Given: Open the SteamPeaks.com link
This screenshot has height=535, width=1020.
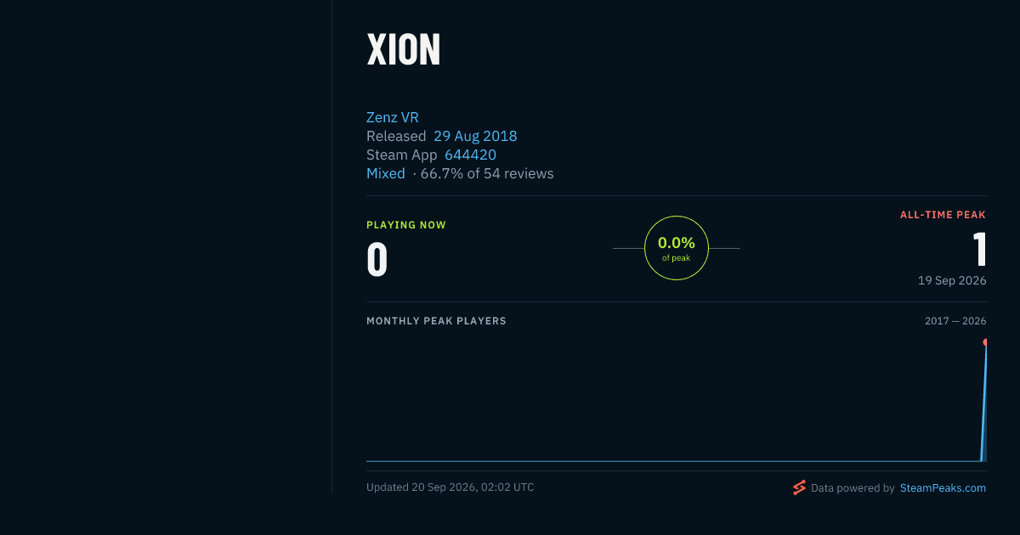Looking at the screenshot, I should pyautogui.click(x=943, y=488).
